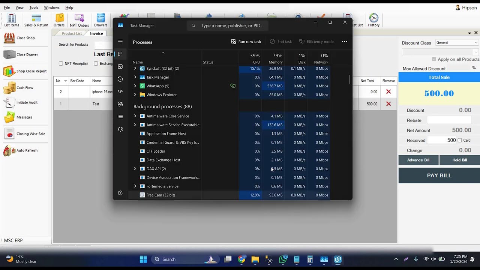Toggle the Exchange checkbox
Viewport: 480px width, 270px height.
[96, 63]
